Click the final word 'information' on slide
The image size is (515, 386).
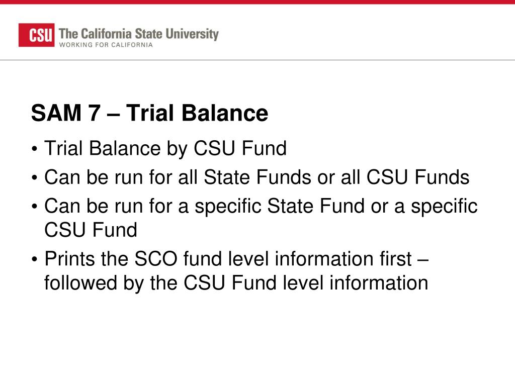(379, 283)
